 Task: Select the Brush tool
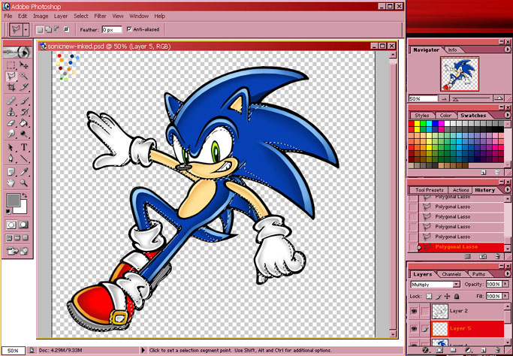(x=23, y=101)
